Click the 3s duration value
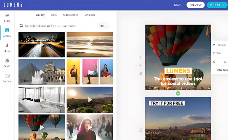This screenshot has width=228, height=140. click(225, 62)
